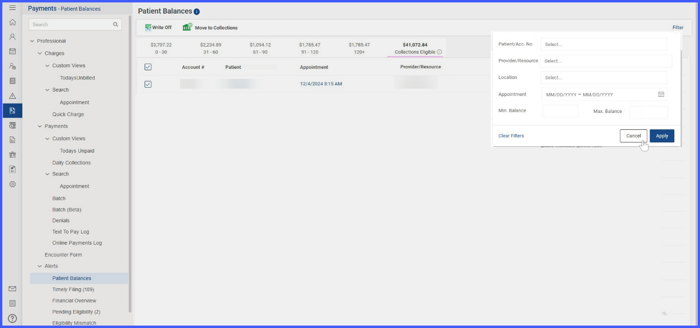The image size is (700, 328).
Task: Open appointment date calendar picker icon
Action: click(x=661, y=94)
